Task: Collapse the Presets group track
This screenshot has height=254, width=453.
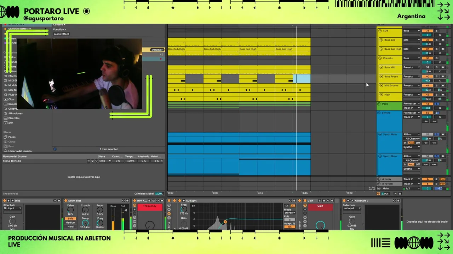Action: (x=380, y=58)
